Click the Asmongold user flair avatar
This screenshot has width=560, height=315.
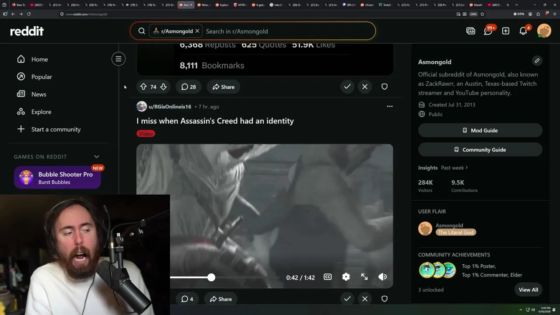click(425, 229)
